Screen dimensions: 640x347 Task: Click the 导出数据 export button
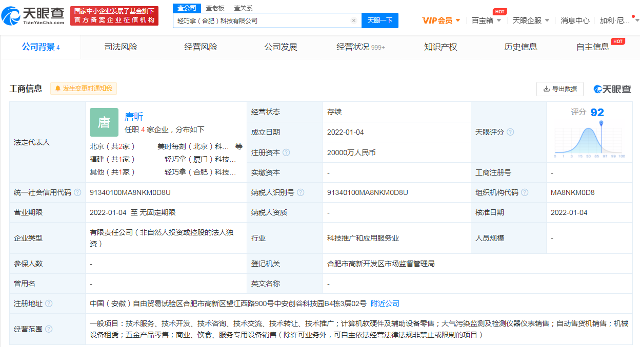(x=559, y=89)
